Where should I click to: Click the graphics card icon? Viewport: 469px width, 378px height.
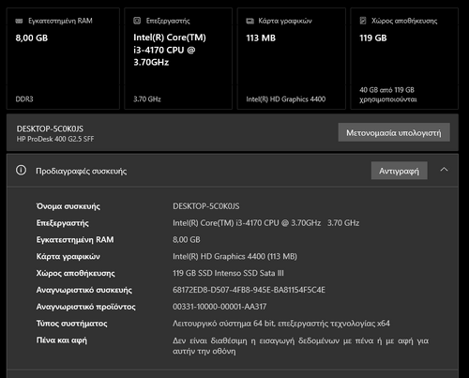click(x=250, y=21)
